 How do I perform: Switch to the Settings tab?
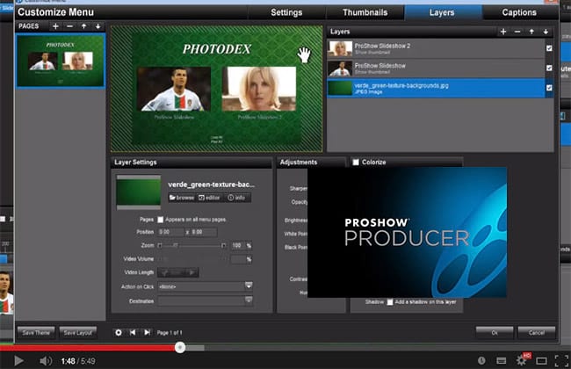click(286, 12)
